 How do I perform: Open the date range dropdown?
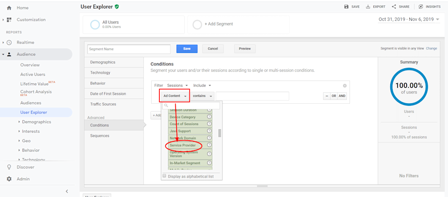(409, 19)
